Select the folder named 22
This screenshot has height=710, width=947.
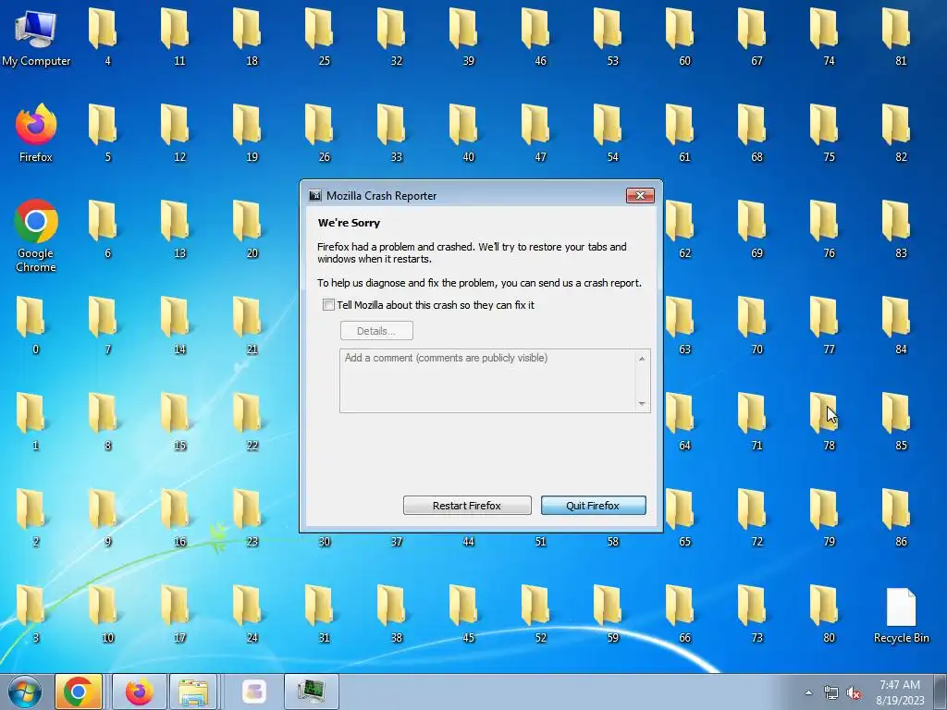click(x=248, y=422)
